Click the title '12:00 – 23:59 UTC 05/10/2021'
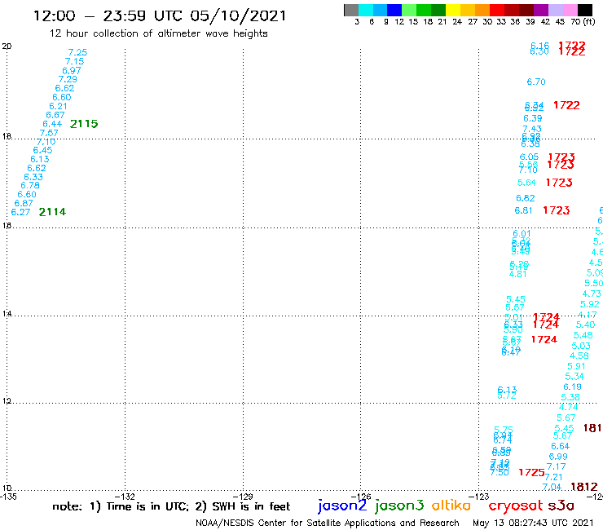603x530 pixels. 160,16
